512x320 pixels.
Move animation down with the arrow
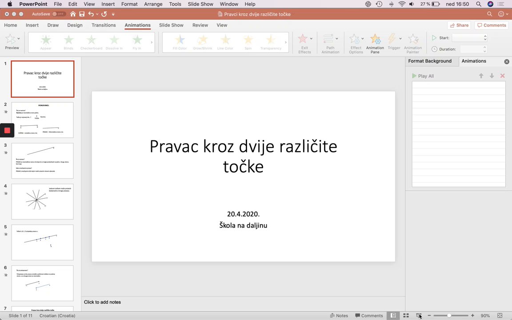(x=492, y=76)
